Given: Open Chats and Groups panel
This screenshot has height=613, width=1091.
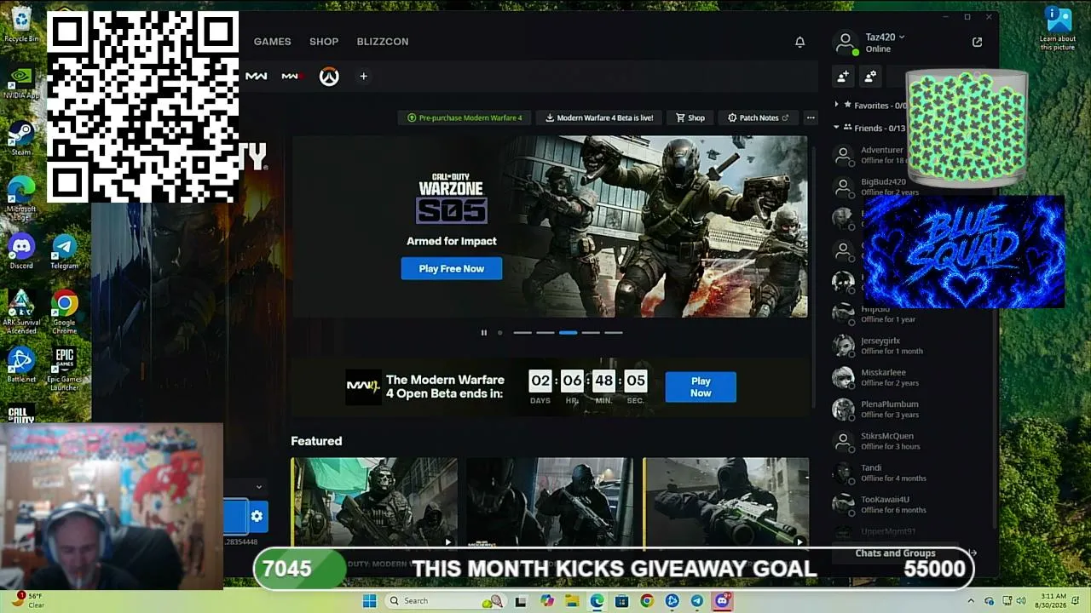Looking at the screenshot, I should (895, 553).
